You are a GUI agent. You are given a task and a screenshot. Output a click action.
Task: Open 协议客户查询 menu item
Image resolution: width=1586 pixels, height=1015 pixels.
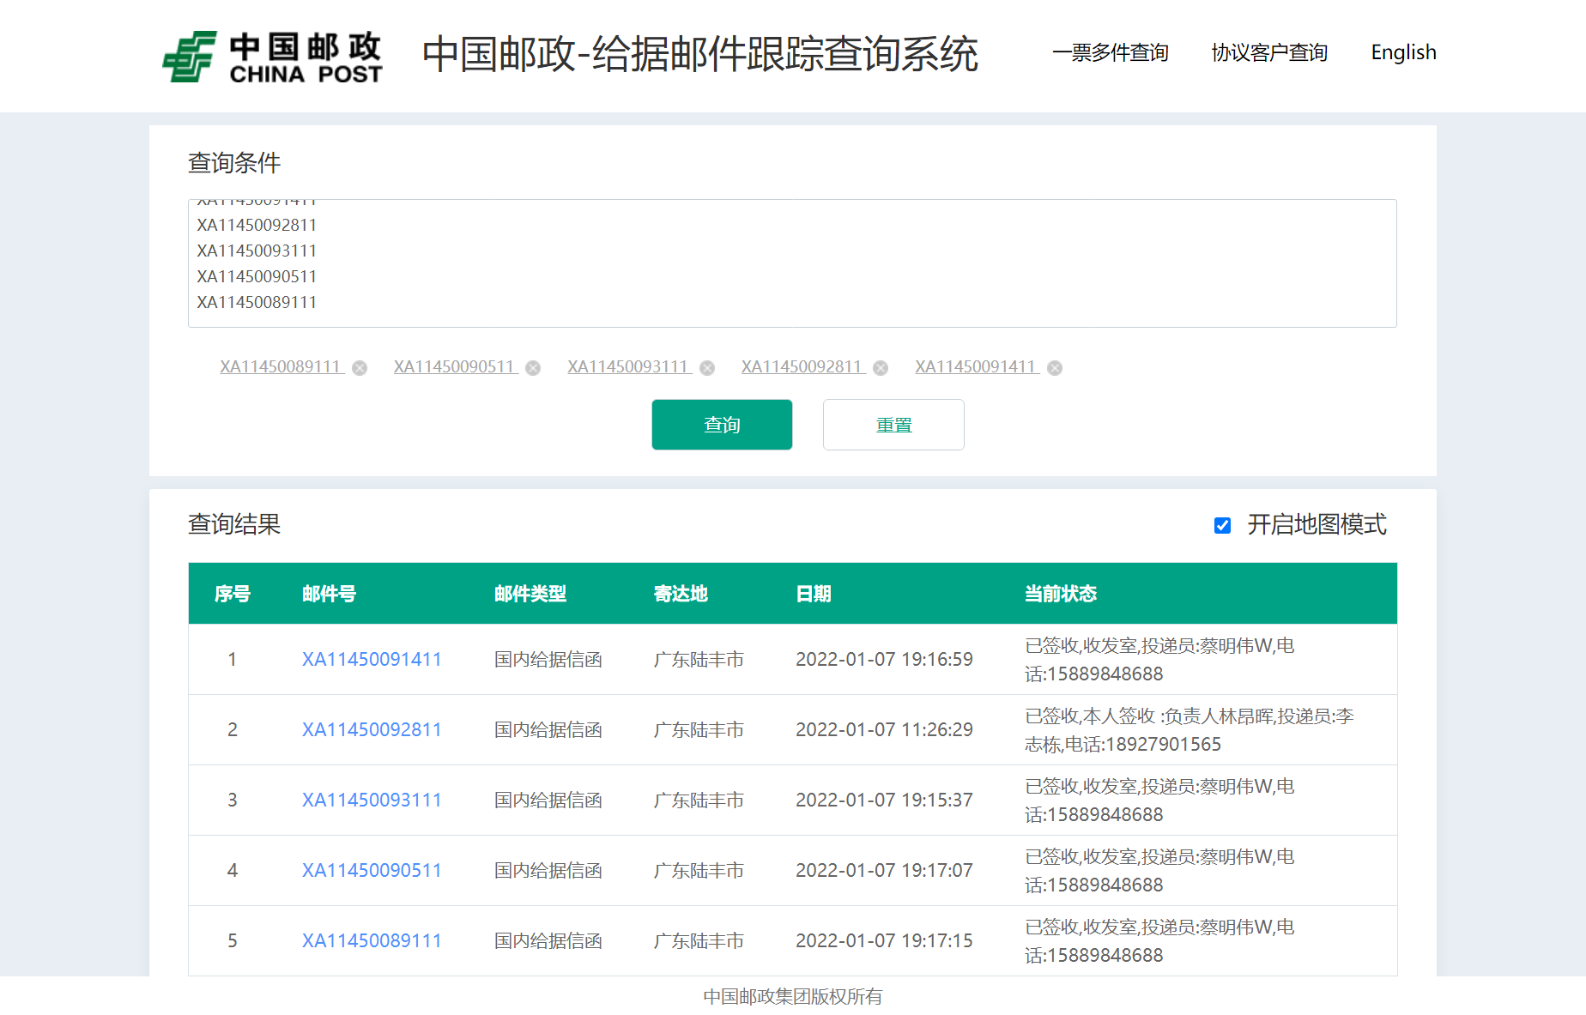pos(1269,52)
